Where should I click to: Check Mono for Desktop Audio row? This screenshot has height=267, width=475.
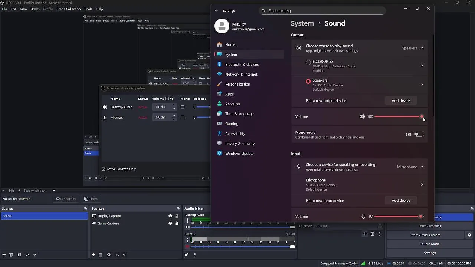coord(182,107)
